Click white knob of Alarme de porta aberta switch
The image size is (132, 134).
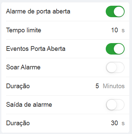(x=119, y=11)
